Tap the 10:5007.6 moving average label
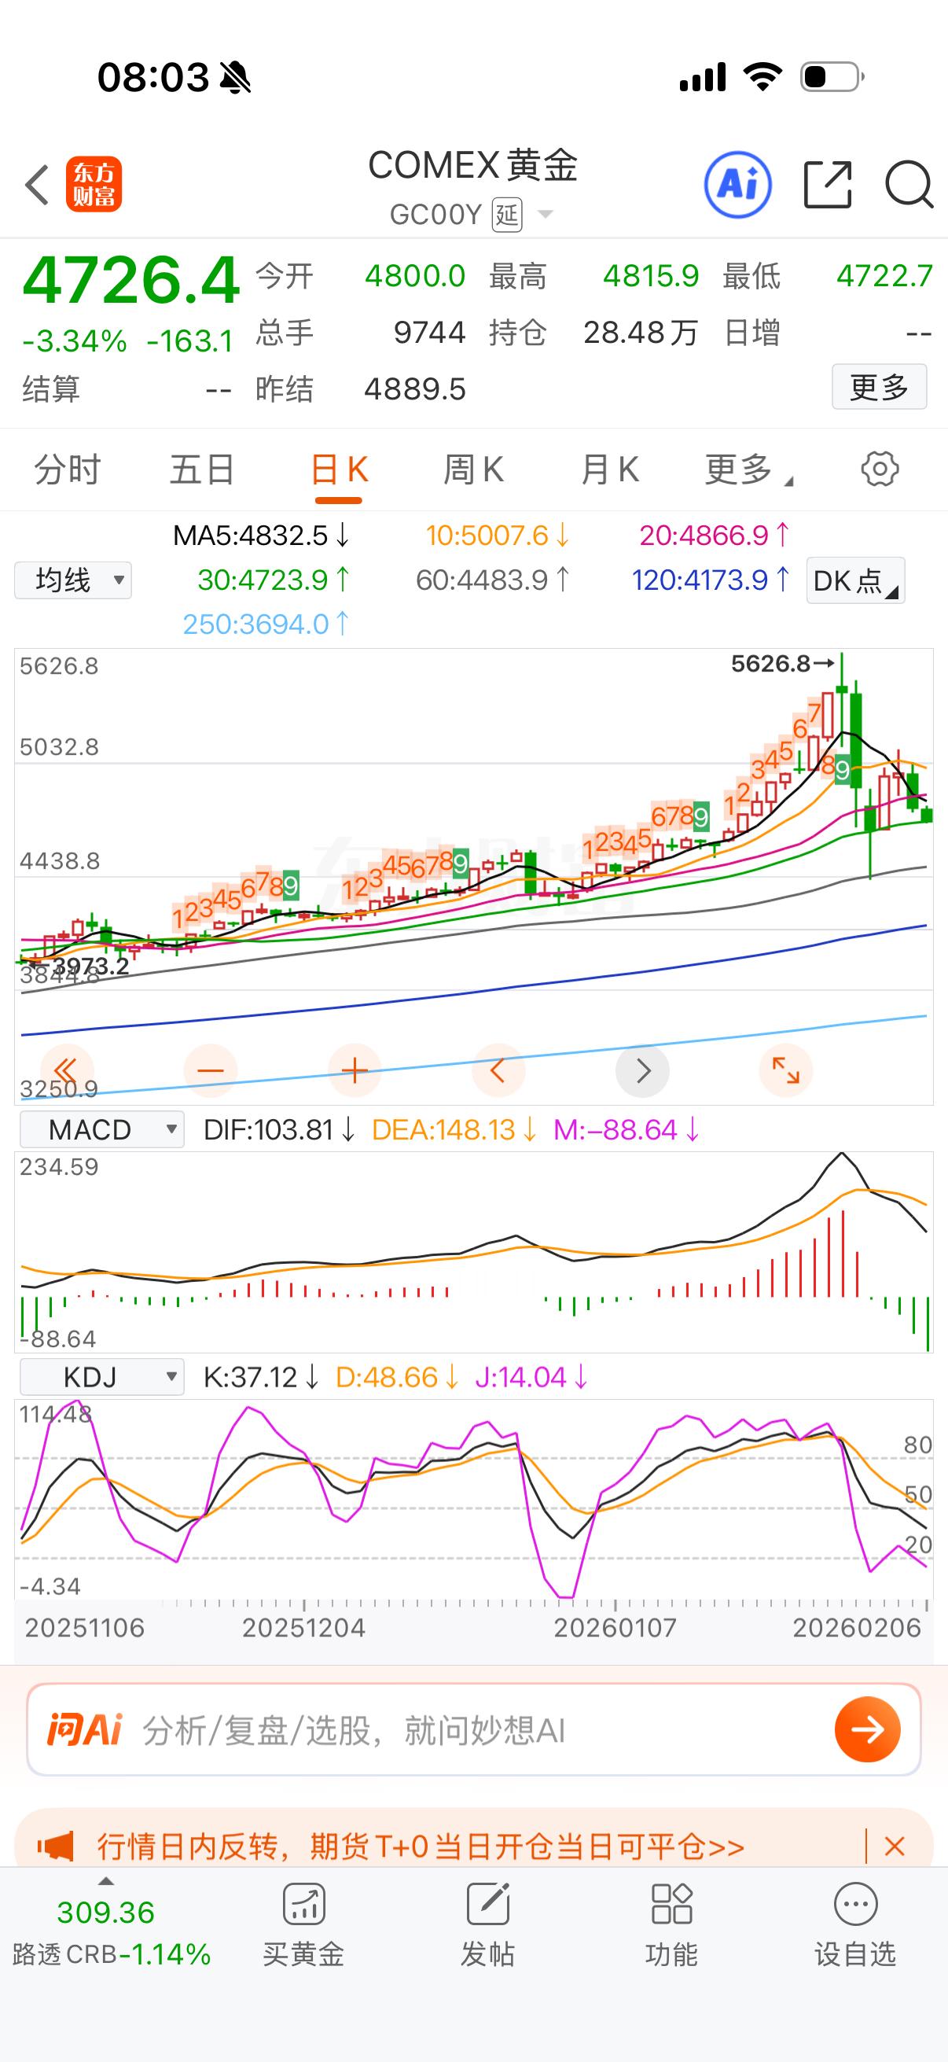The height and width of the screenshot is (2062, 948). (497, 535)
